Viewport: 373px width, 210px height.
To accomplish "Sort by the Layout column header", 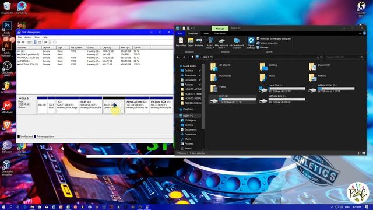I will (x=49, y=48).
